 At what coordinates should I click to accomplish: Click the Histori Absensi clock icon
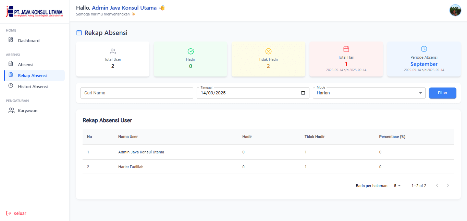click(11, 86)
